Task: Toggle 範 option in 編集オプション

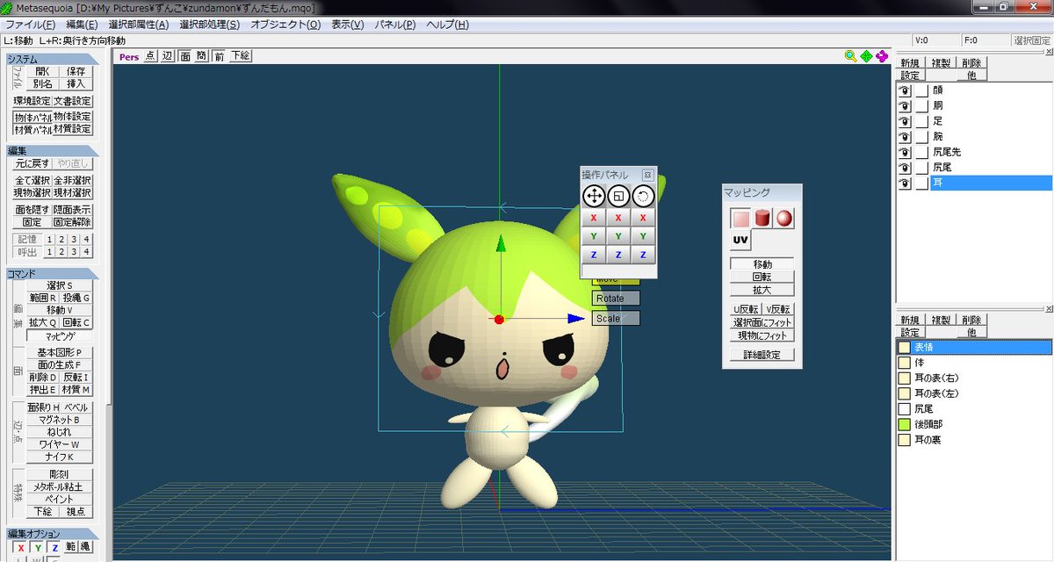Action: [x=70, y=548]
